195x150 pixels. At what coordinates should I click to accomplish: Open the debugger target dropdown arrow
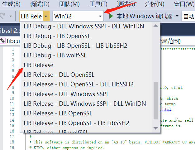177,16
